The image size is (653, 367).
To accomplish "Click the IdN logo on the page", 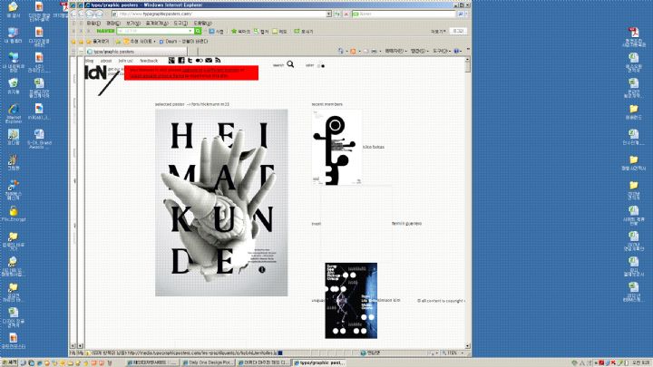I will (96, 72).
